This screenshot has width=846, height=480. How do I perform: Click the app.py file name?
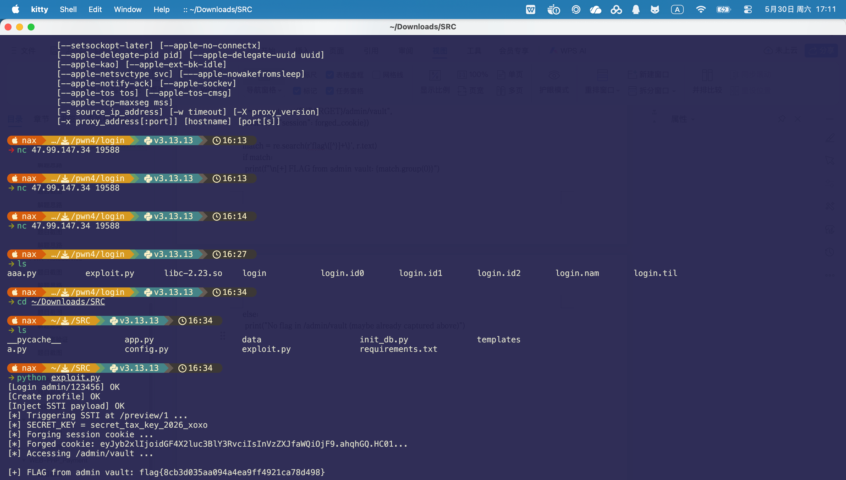point(139,339)
